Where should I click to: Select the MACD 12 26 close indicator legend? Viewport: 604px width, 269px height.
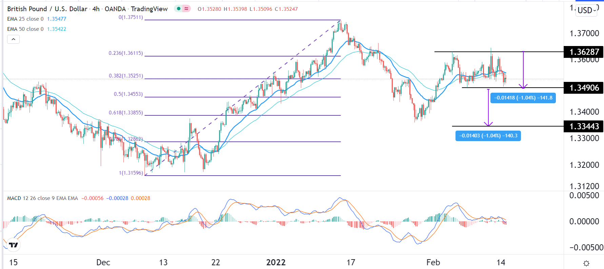43,198
